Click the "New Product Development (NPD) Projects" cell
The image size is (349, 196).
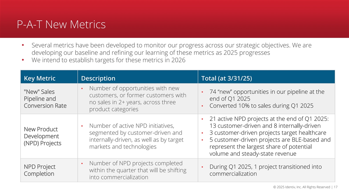(x=42, y=136)
